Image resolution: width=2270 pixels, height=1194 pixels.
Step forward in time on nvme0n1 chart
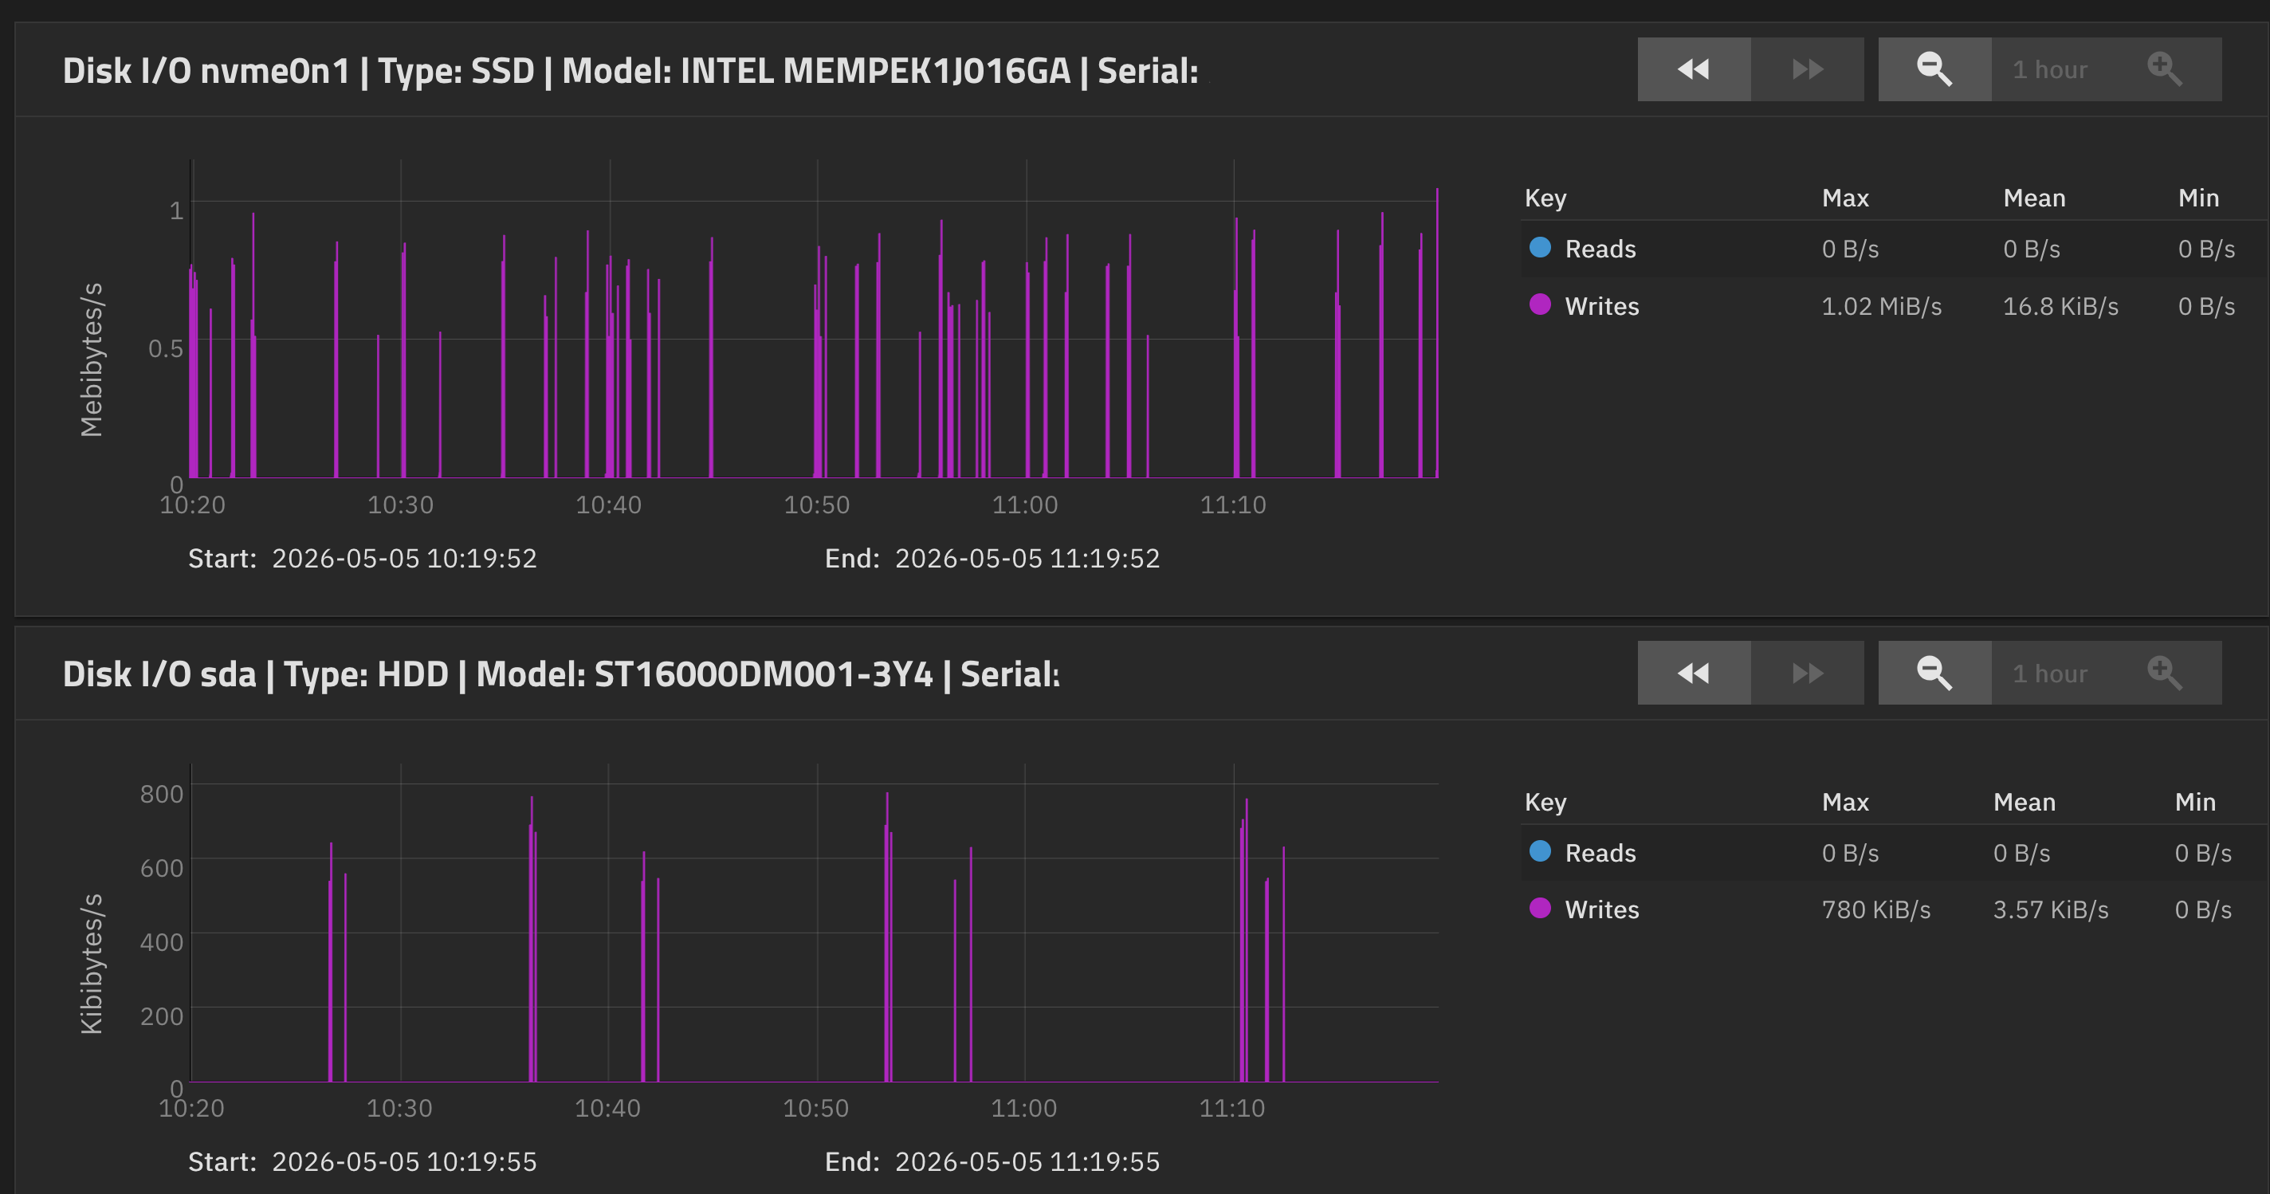[x=1808, y=69]
